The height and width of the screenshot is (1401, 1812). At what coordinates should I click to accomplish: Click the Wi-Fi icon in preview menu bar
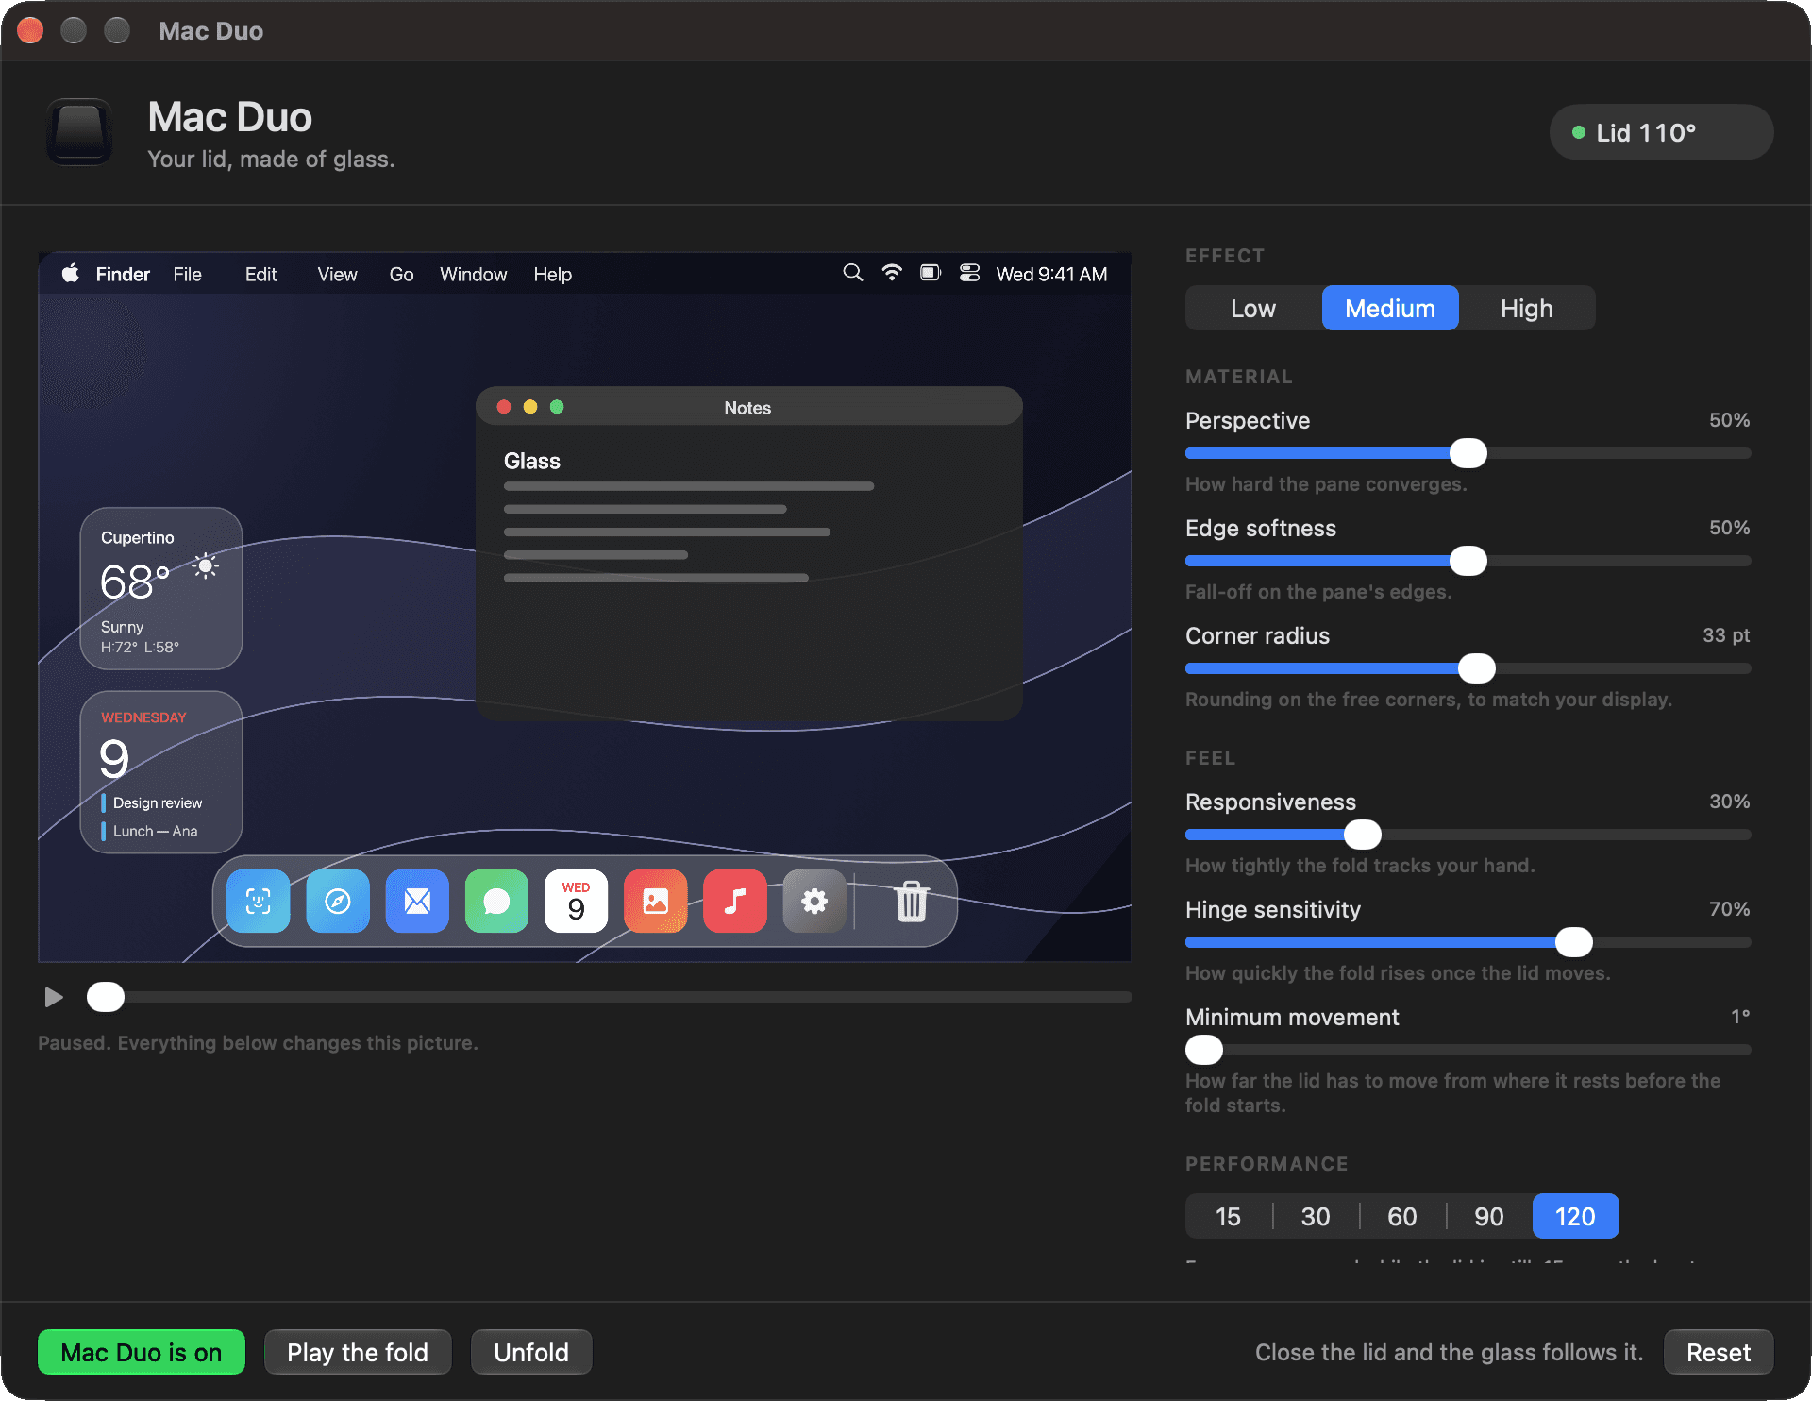891,273
